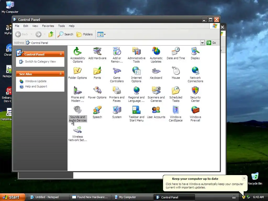This screenshot has width=268, height=201.
Task: Click the hardware tray icon left of the clock
Action: (x=249, y=197)
